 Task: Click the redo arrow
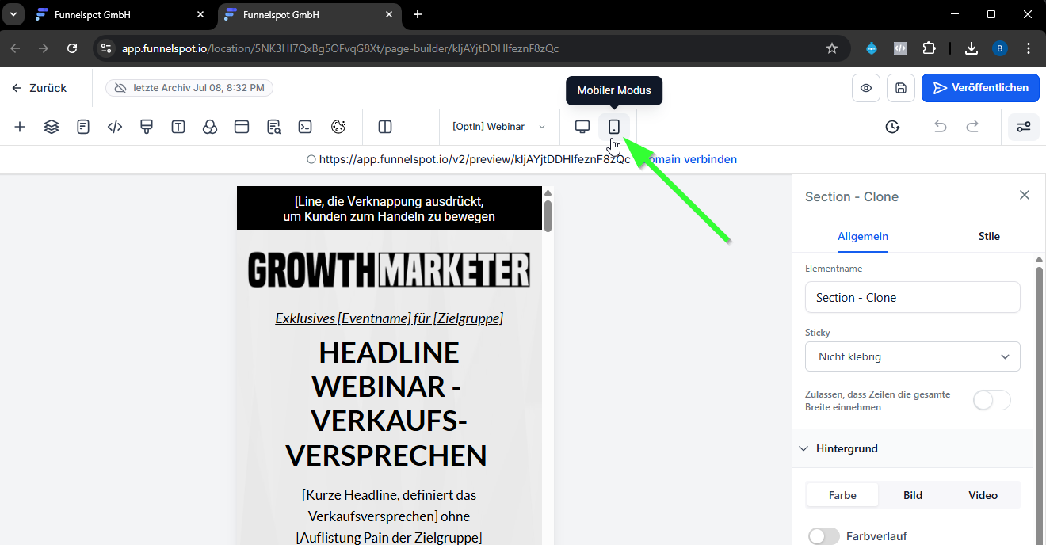click(x=972, y=127)
